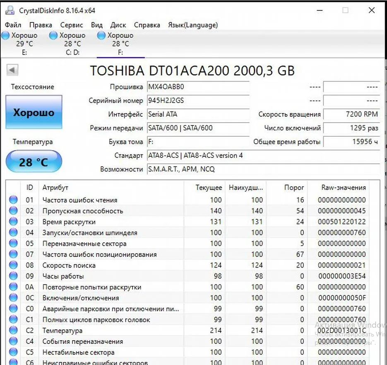The height and width of the screenshot is (365, 387).
Task: Click the raw value 000501220122
Action: coord(342,222)
